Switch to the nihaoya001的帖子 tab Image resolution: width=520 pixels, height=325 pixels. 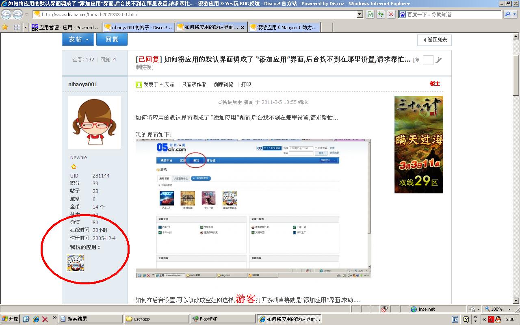click(x=139, y=28)
